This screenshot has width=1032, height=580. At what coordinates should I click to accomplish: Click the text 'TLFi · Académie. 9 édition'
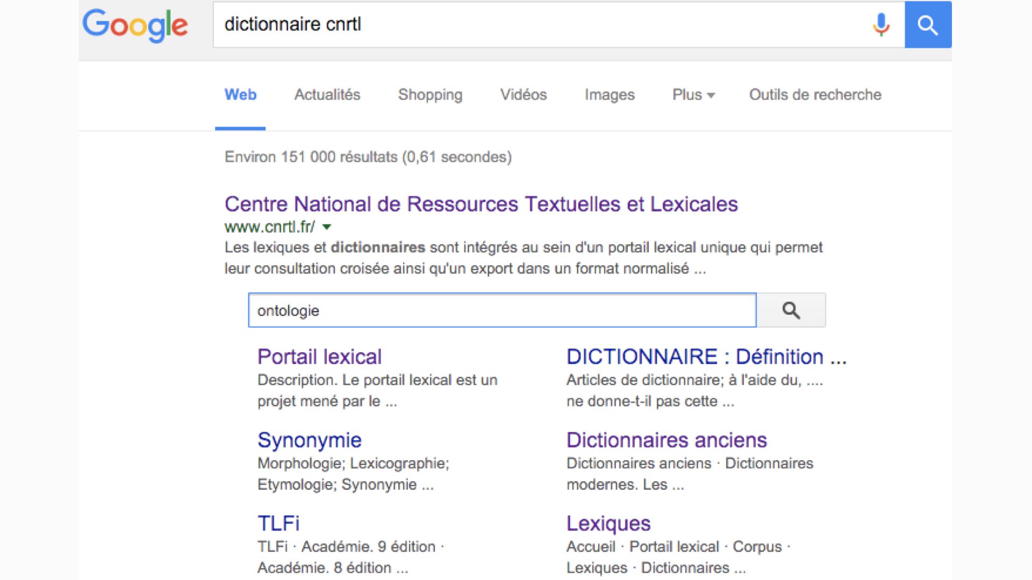tap(346, 547)
